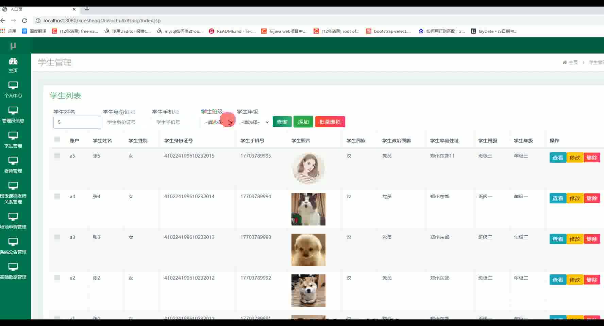Click the browser address bar URL

[102, 21]
